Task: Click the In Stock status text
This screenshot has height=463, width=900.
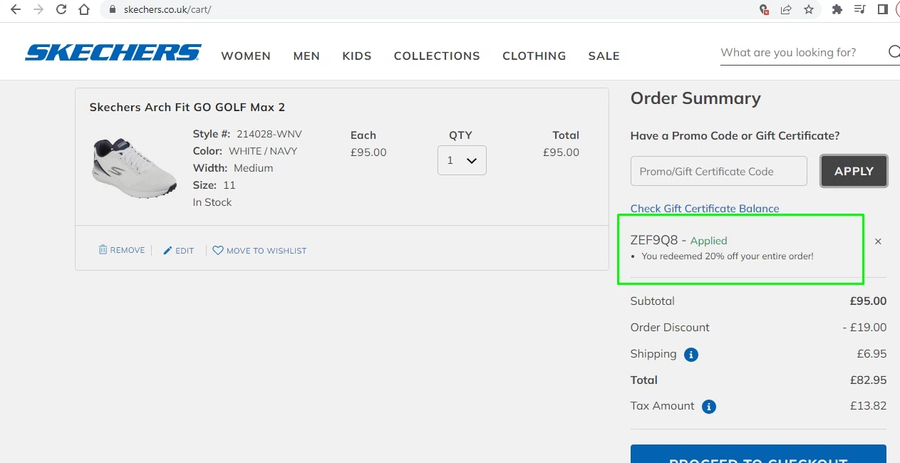Action: (212, 202)
